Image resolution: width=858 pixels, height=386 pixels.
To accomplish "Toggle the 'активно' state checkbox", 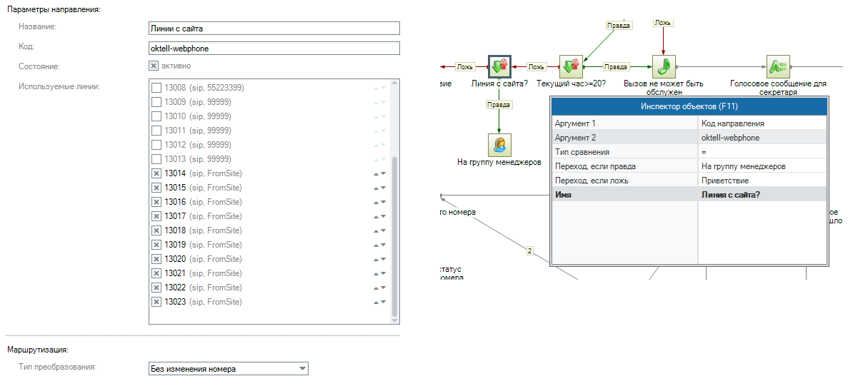I will pos(154,66).
